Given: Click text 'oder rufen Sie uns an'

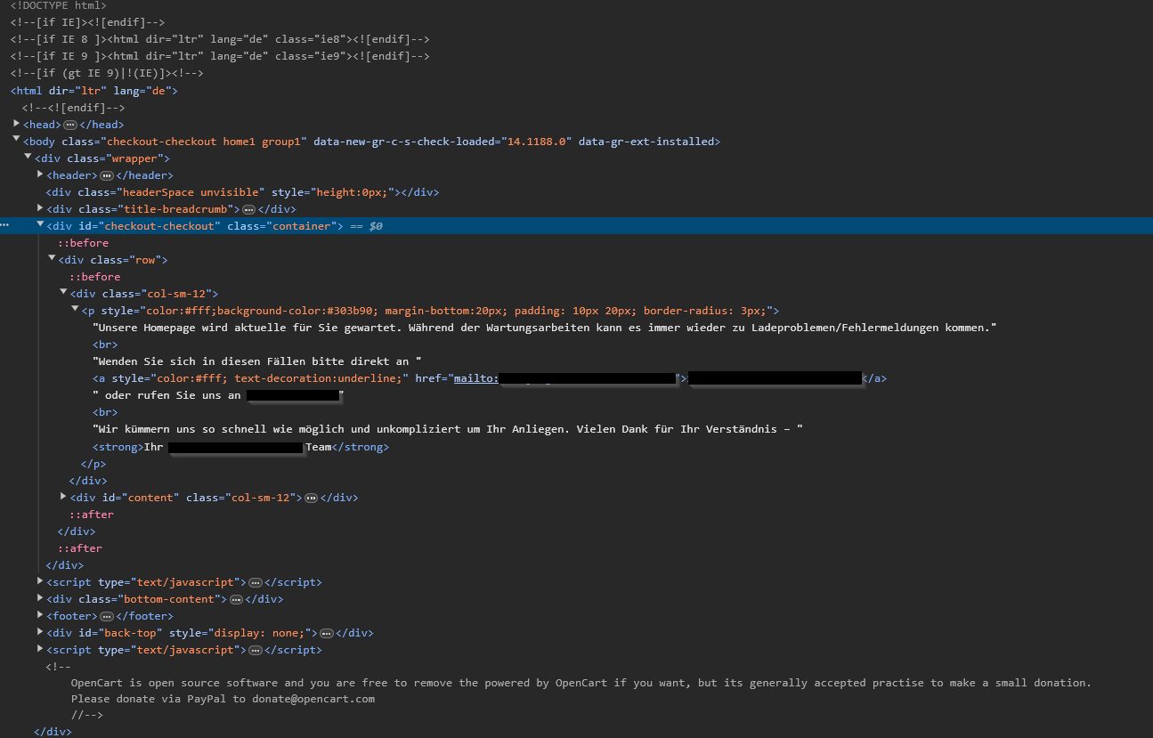Looking at the screenshot, I should (x=173, y=395).
